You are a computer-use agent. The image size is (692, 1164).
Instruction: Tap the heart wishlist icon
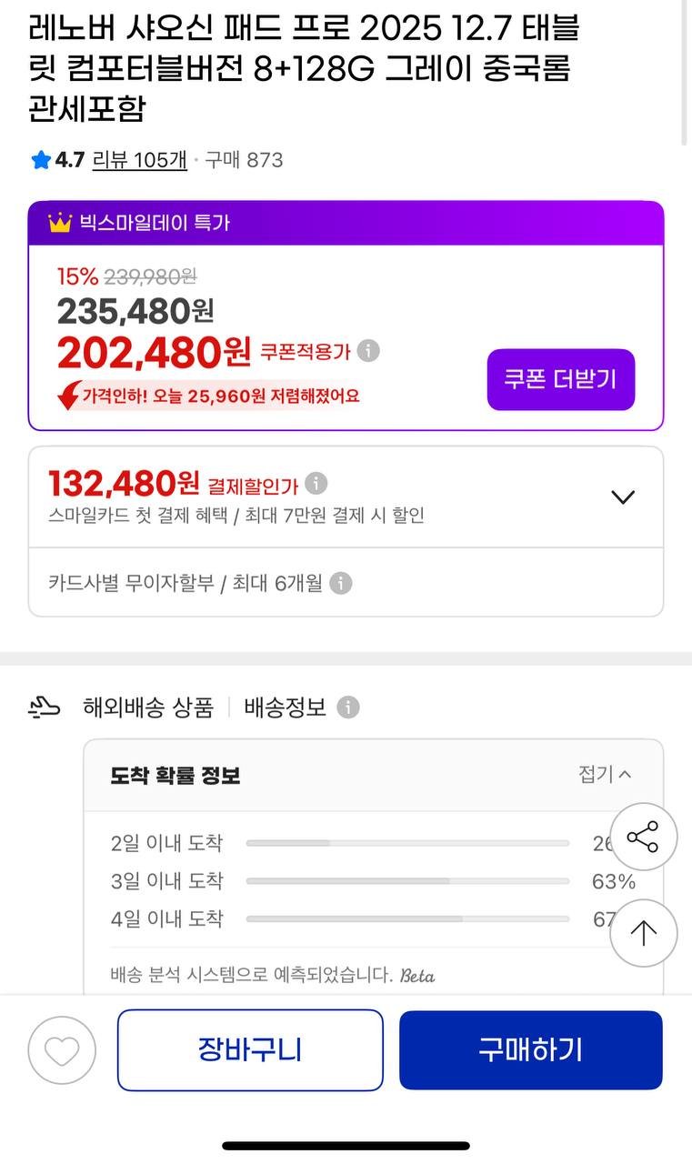62,1049
